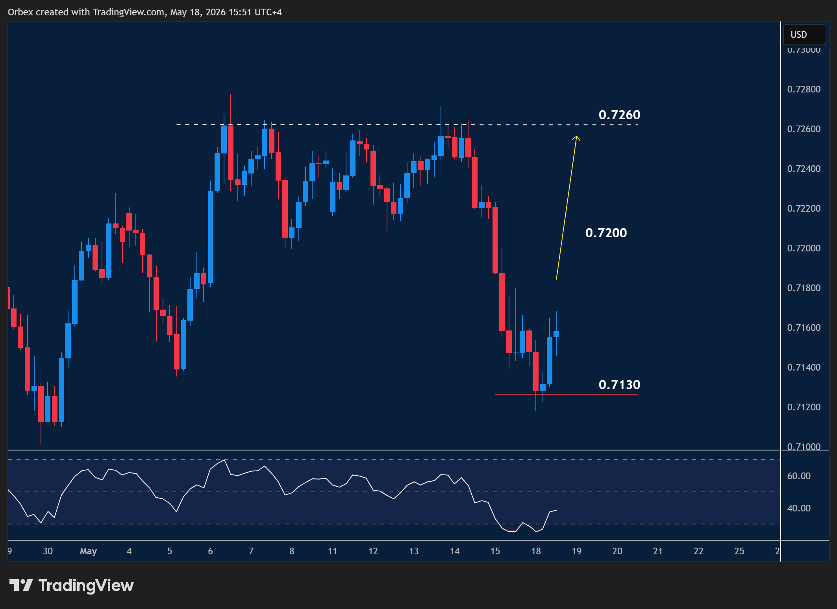
Task: Click the 0.72200 price axis value
Action: click(804, 209)
